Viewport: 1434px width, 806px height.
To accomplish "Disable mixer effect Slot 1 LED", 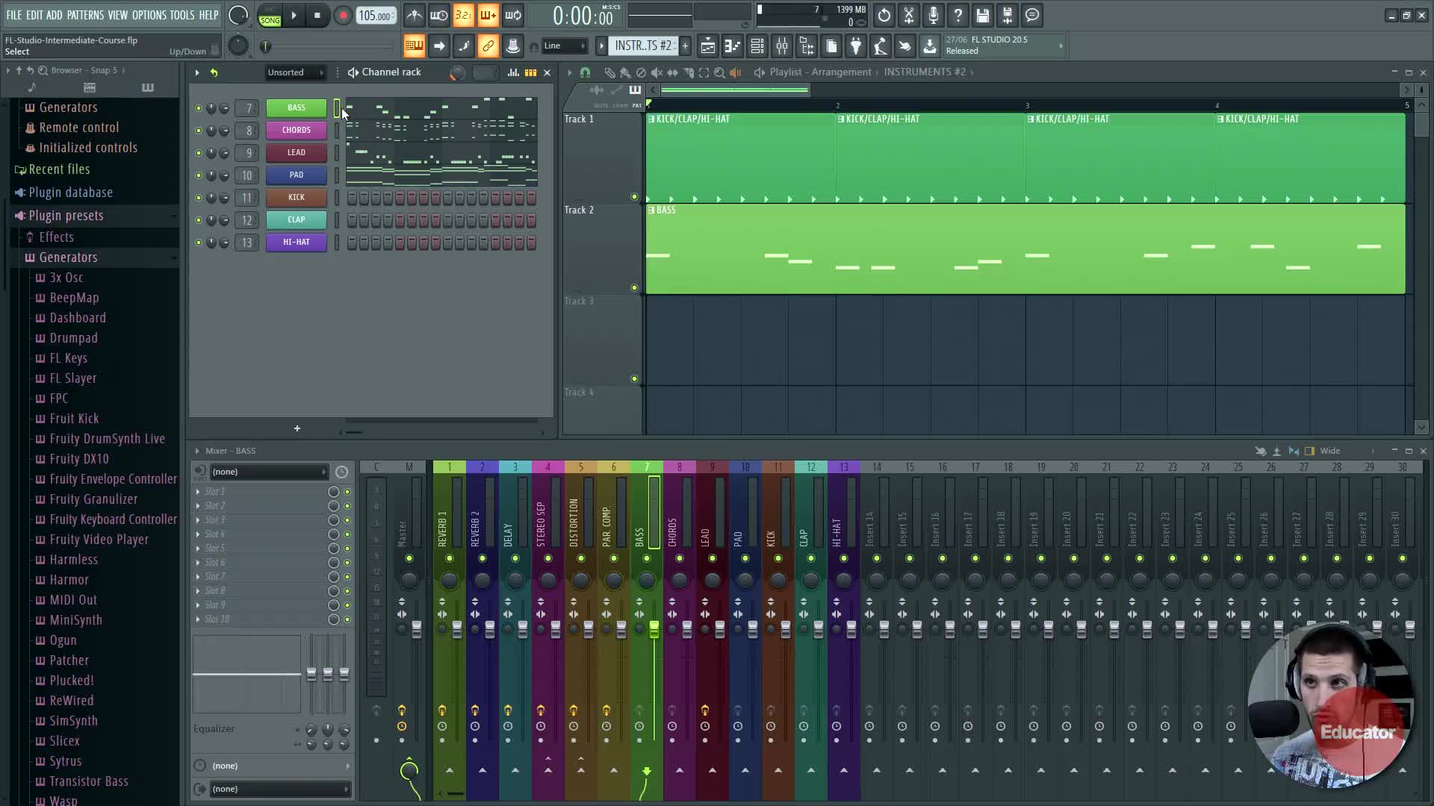I will click(347, 492).
